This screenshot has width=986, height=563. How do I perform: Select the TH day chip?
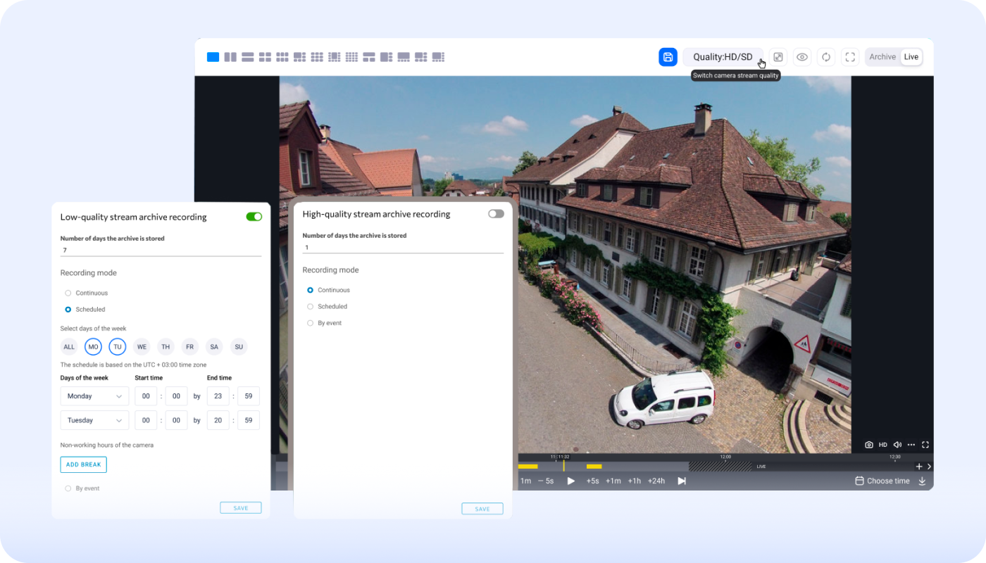[166, 346]
